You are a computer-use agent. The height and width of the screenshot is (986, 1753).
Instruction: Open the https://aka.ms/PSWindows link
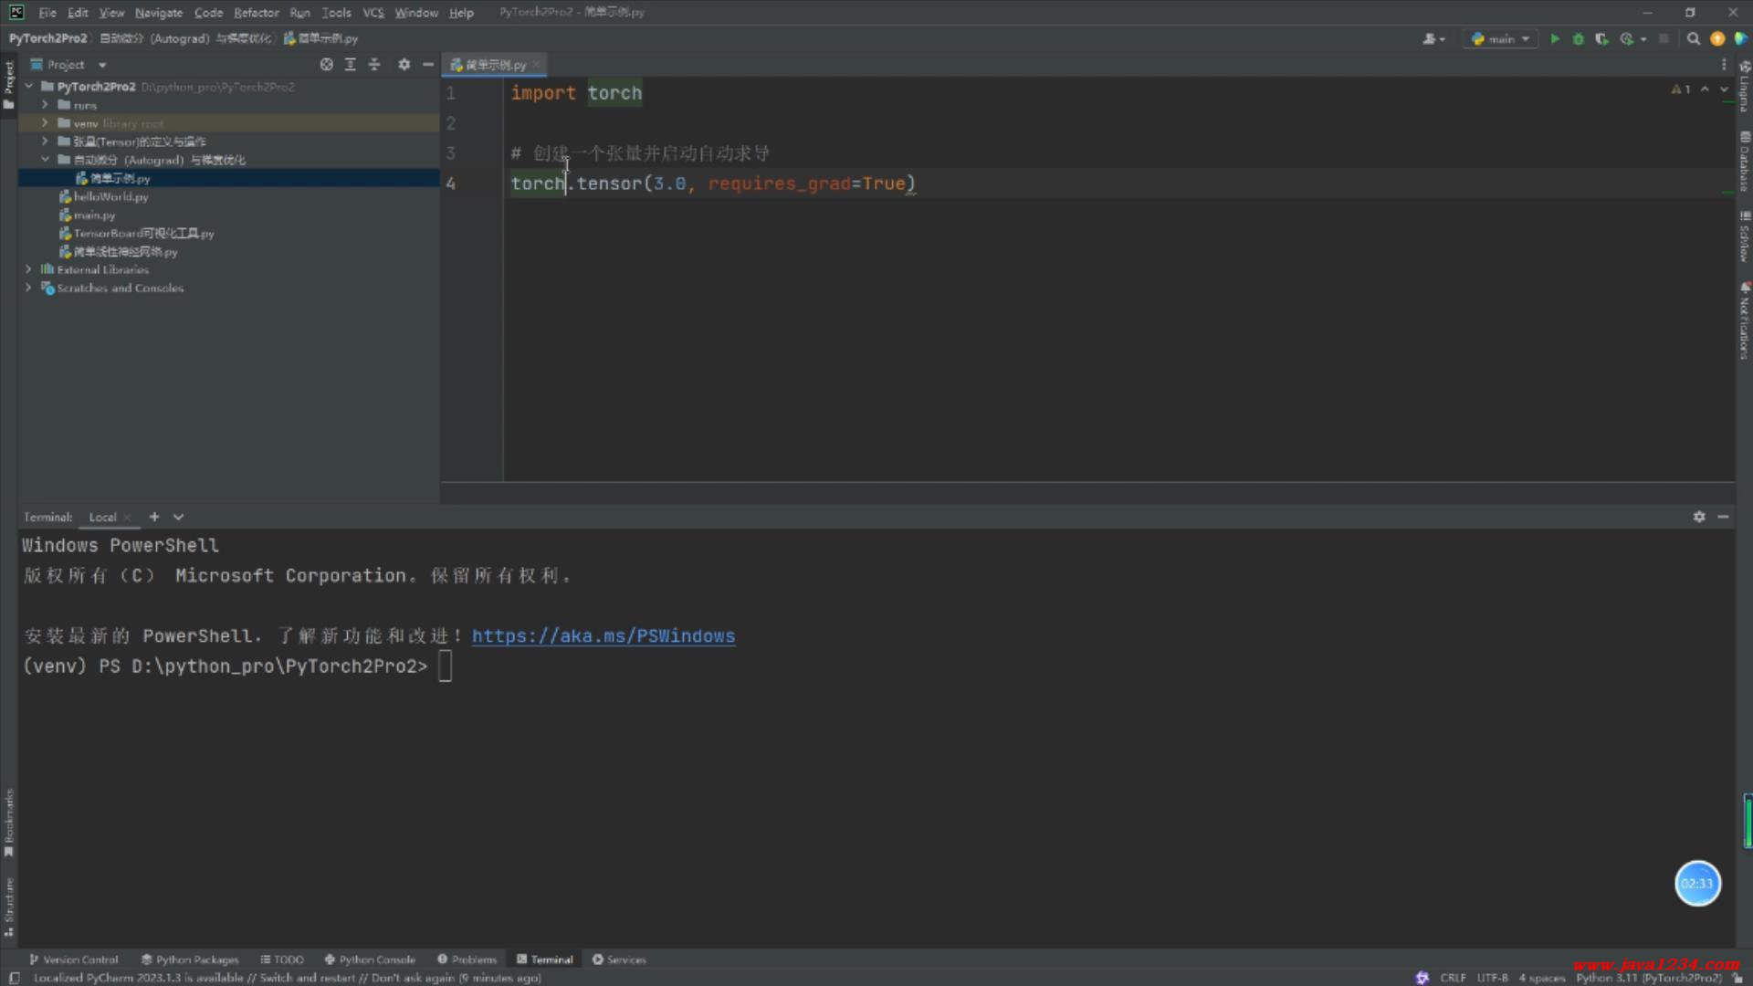[603, 636]
